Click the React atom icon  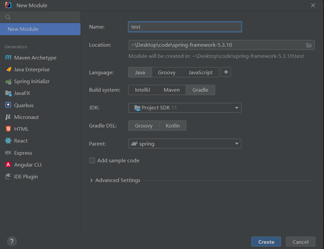click(8, 141)
